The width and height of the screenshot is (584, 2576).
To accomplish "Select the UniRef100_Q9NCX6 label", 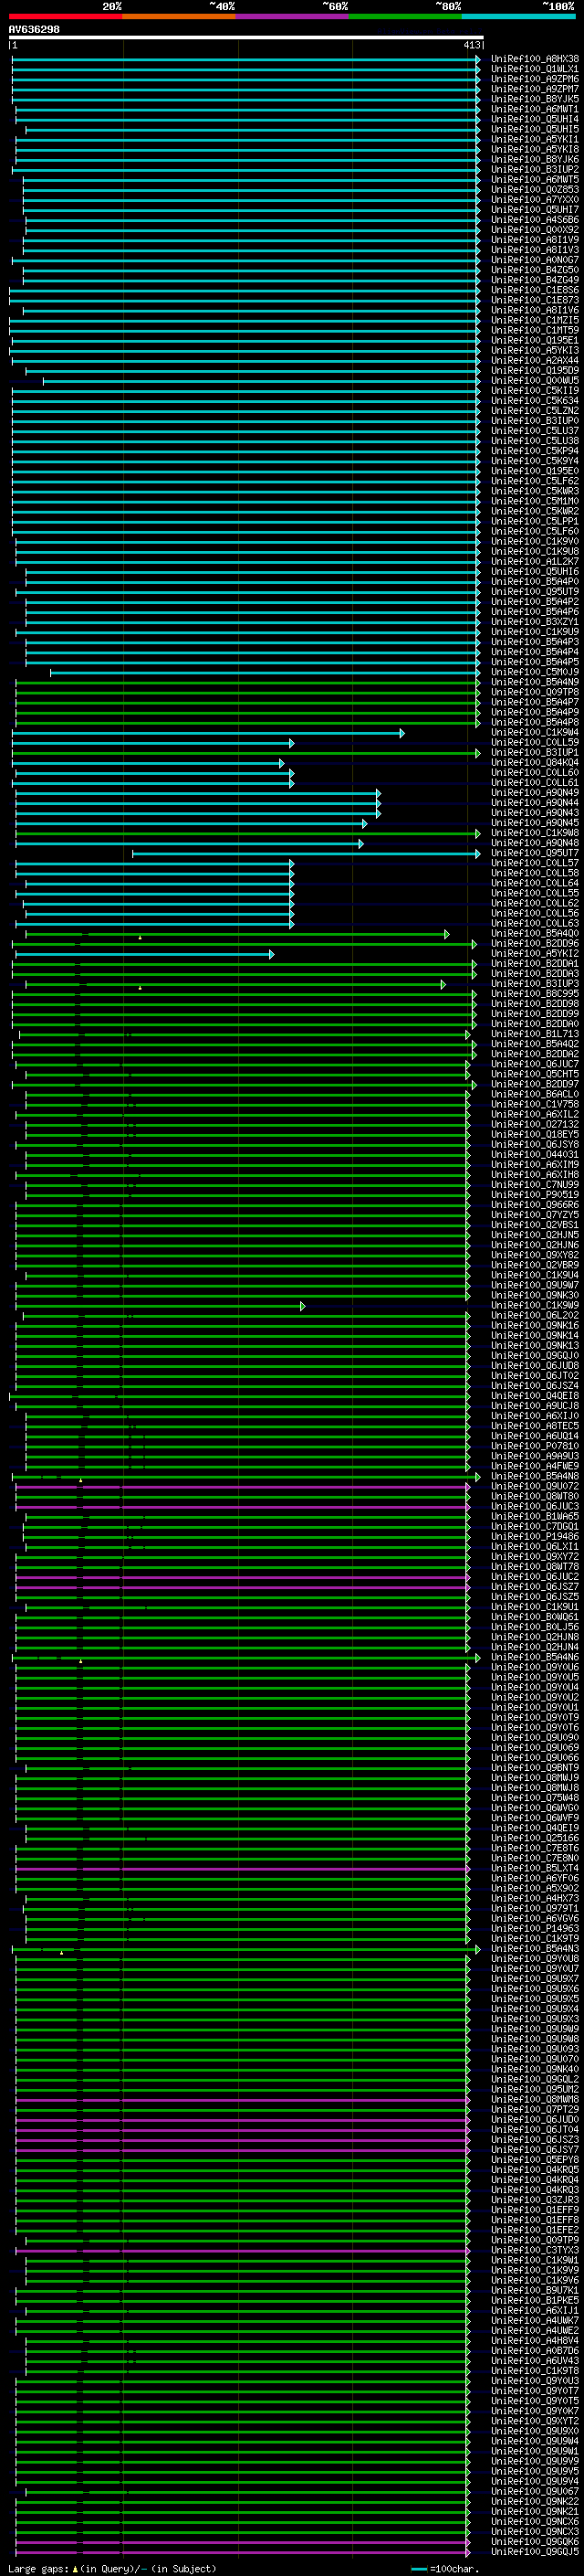I will (534, 2521).
